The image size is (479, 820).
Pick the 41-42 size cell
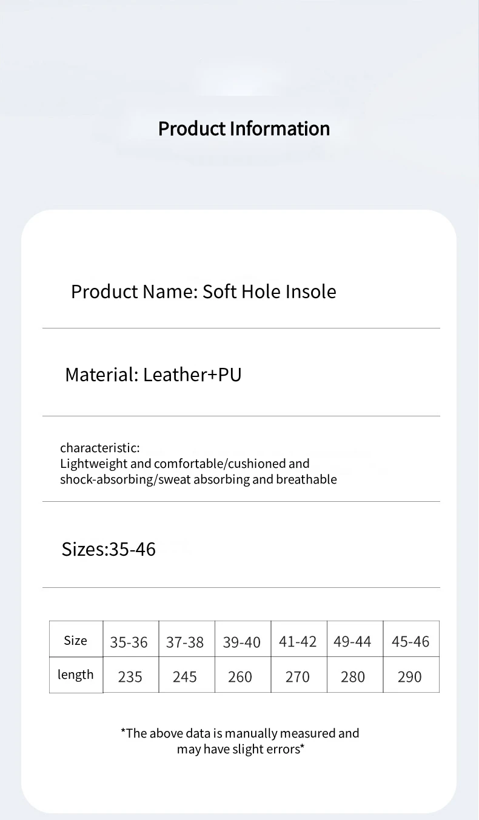coord(298,642)
